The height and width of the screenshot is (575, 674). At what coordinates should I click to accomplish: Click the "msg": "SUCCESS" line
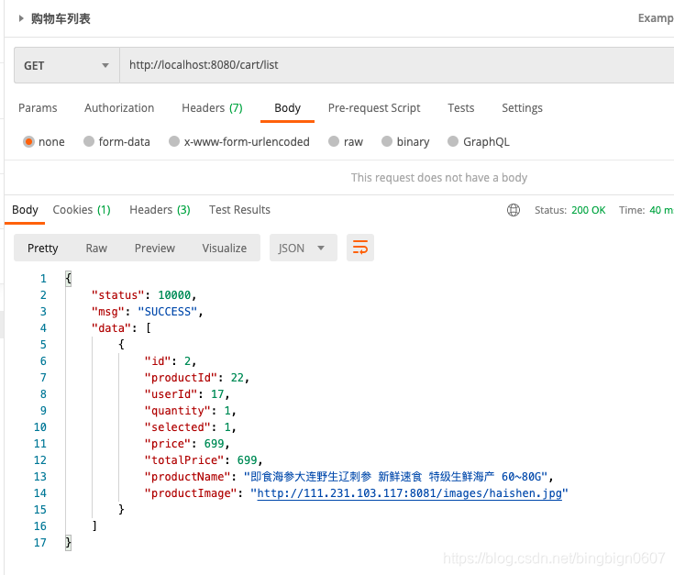point(147,312)
